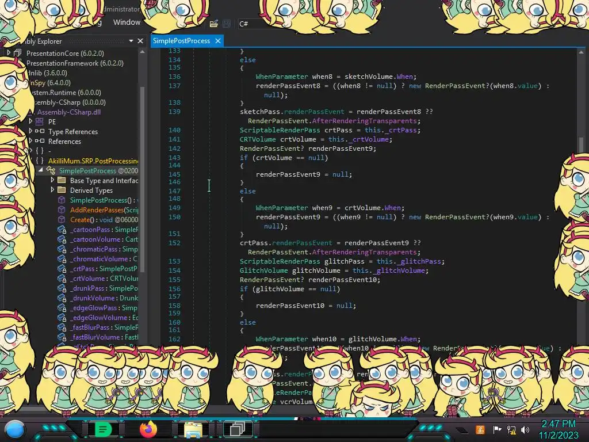Screen dimensions: 589x442
Task: Click the _drunkPass field icon
Action: 62,288
